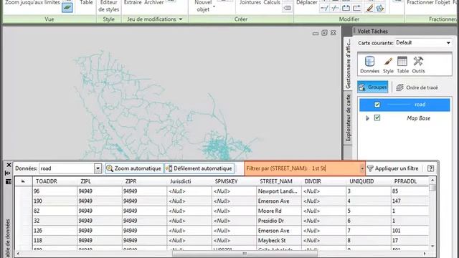This screenshot has height=258, width=459.
Task: Click the ZIPR column header
Action: (x=144, y=181)
